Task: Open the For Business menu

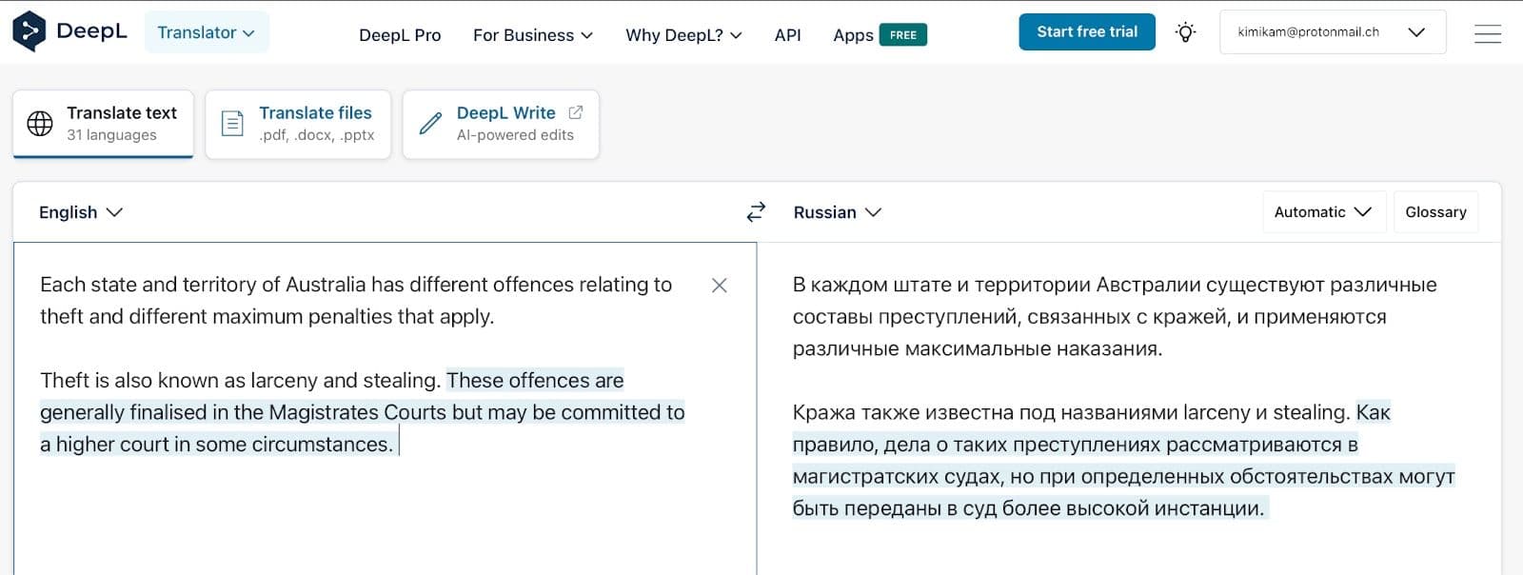Action: [x=532, y=35]
